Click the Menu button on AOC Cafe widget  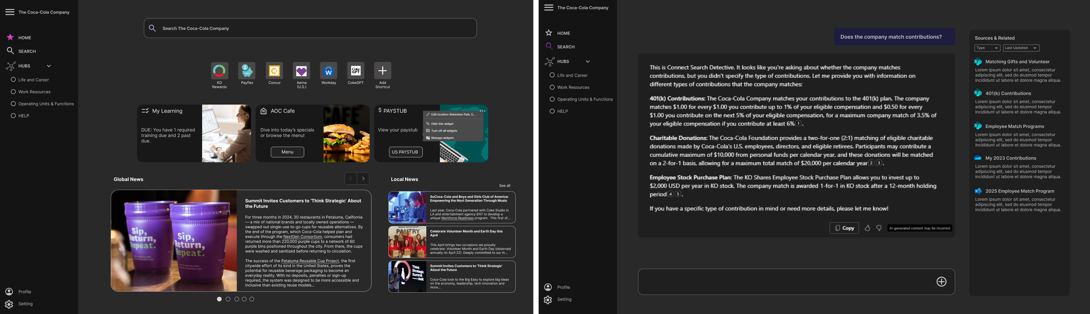[x=287, y=152]
